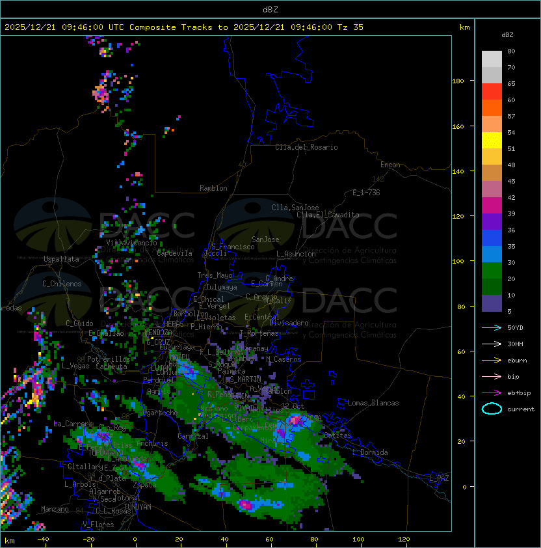Click the Zapata map label
The height and width of the screenshot is (548, 541).
click(x=144, y=485)
